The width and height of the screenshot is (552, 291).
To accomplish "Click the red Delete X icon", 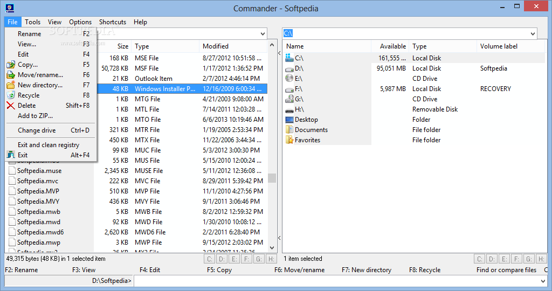I will [11, 105].
